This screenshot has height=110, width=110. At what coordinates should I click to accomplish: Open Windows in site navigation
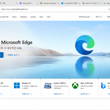[24, 17]
